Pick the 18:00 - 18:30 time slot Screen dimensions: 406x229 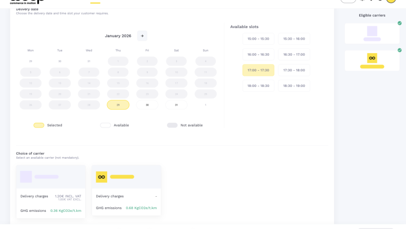pos(258,86)
